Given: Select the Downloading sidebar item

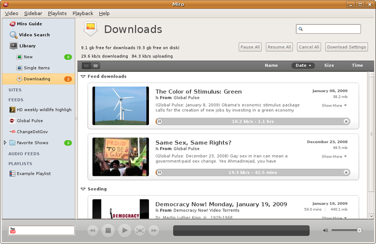Looking at the screenshot, I should coord(39,79).
